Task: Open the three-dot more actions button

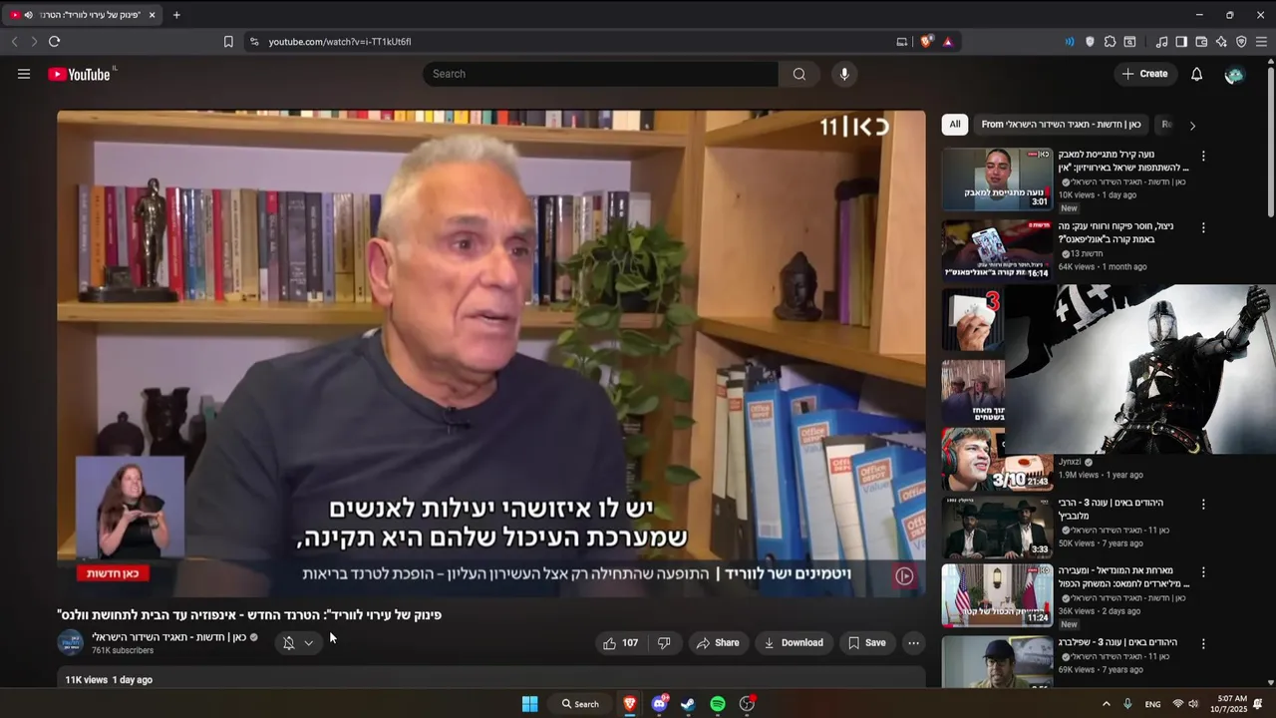Action: tap(913, 643)
